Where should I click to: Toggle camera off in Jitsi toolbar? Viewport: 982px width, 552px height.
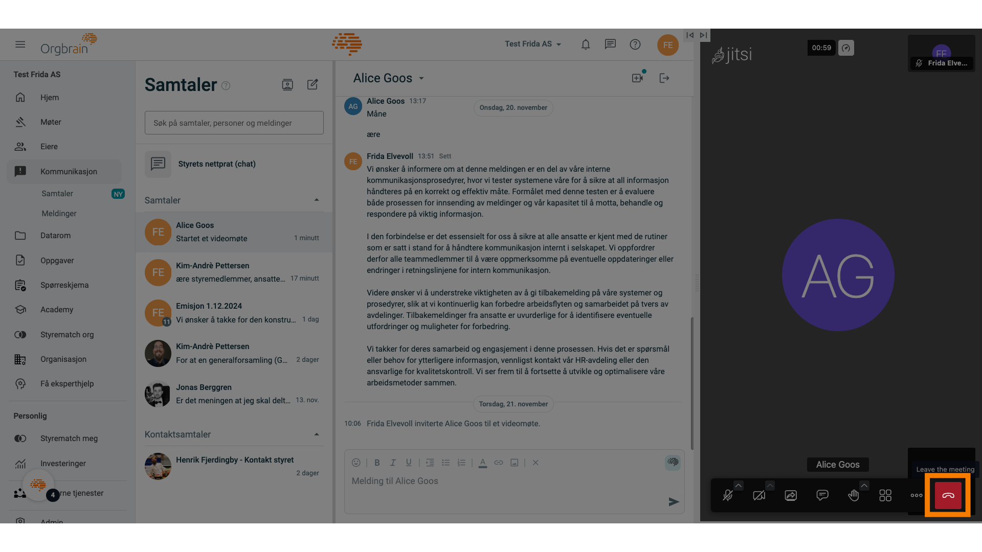point(760,495)
